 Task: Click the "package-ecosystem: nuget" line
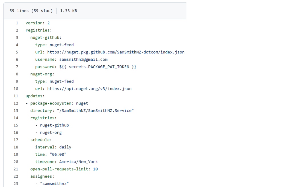[x=59, y=103]
